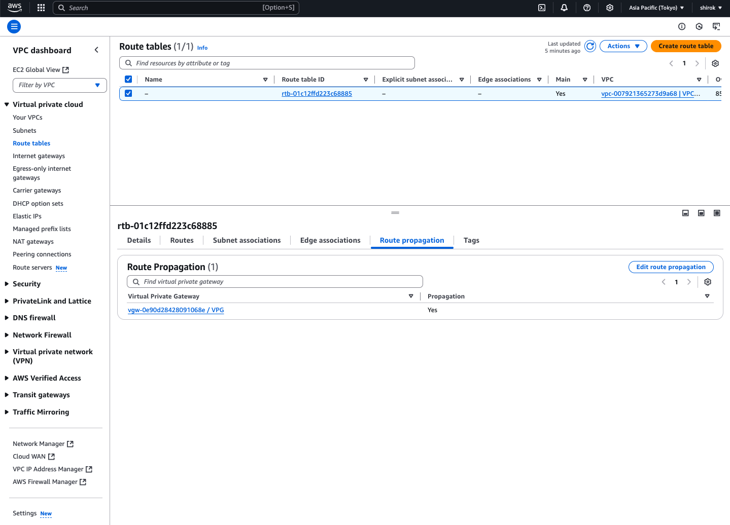Uncheck the rtb-01c12ffd223c68885 row checkbox
Screen dimensions: 730x525
128,93
